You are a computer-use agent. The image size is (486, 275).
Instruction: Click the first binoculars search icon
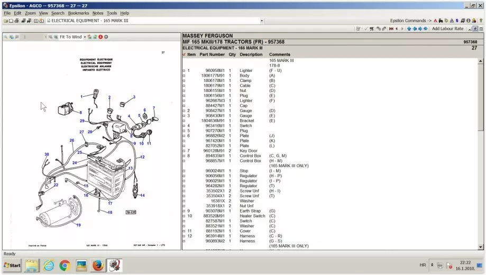point(24,21)
